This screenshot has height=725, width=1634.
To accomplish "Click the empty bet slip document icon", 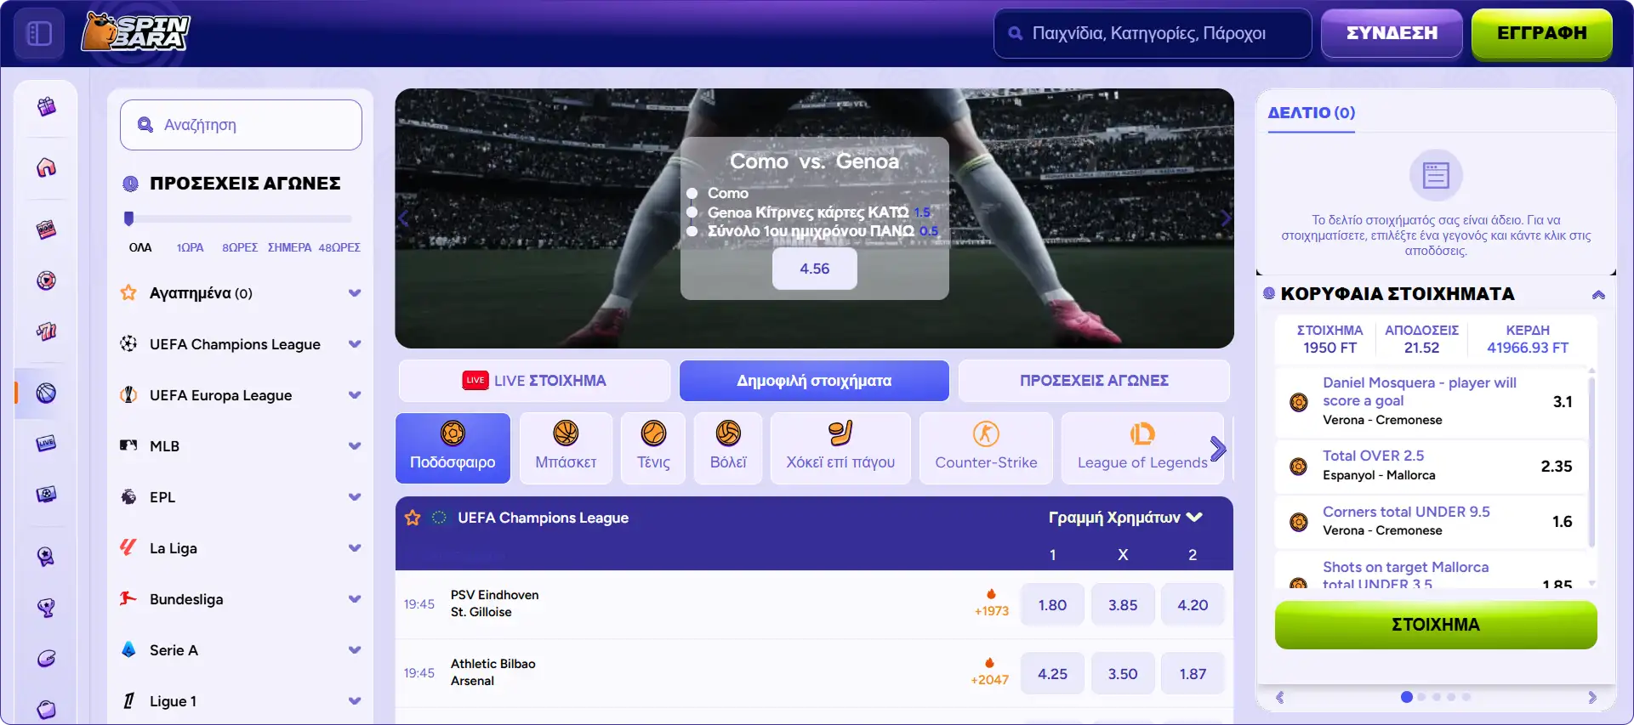I will click(1436, 176).
